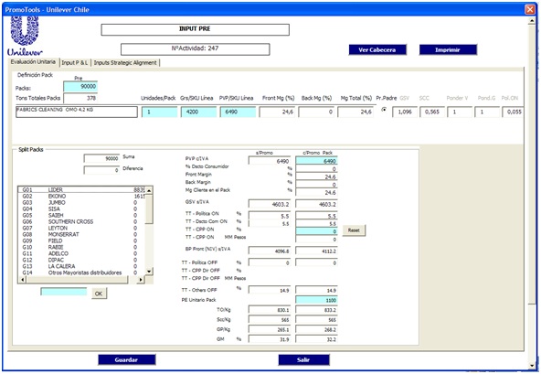The width and height of the screenshot is (541, 374).
Task: Click list scroll up arrow
Action: (149, 190)
